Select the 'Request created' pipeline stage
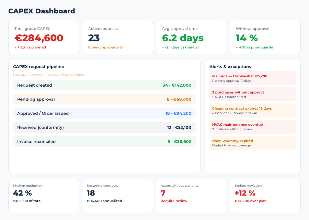 pyautogui.click(x=104, y=85)
